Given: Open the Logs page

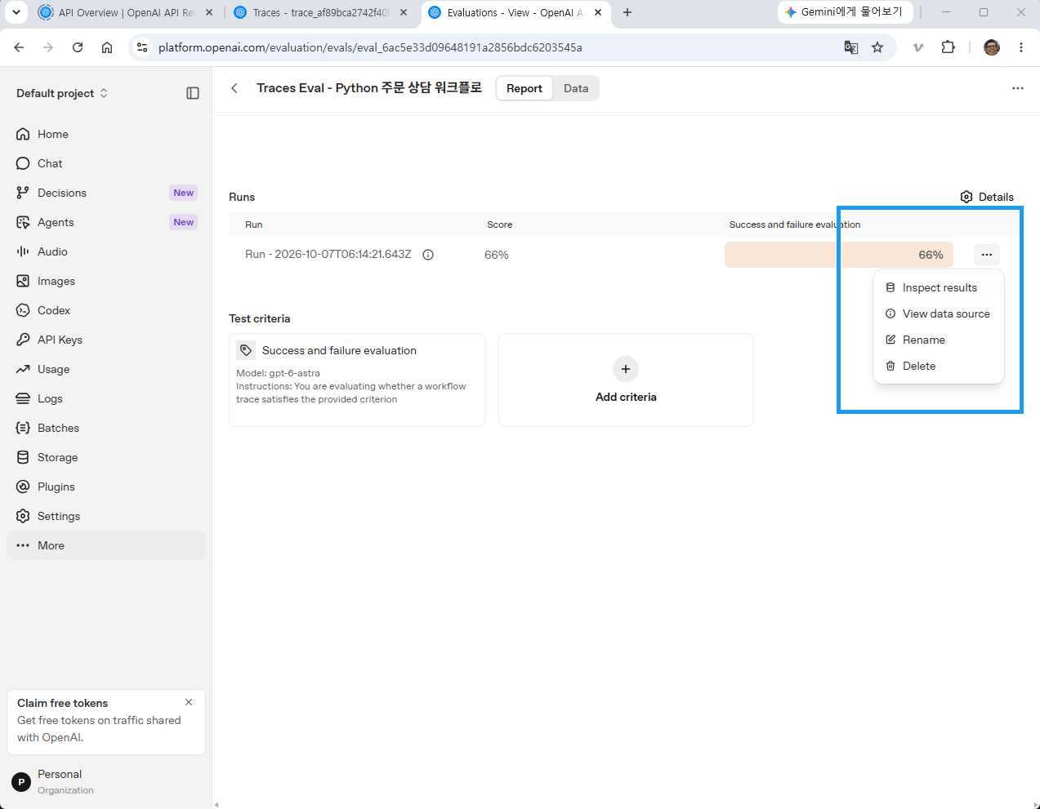Looking at the screenshot, I should coord(106,398).
